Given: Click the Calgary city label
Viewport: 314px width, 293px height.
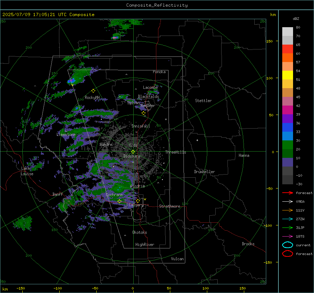Looking at the screenshot, I should (x=136, y=205).
